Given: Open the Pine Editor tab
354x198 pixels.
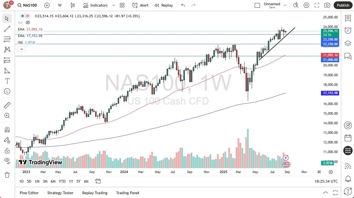Looking at the screenshot, I should tap(29, 193).
